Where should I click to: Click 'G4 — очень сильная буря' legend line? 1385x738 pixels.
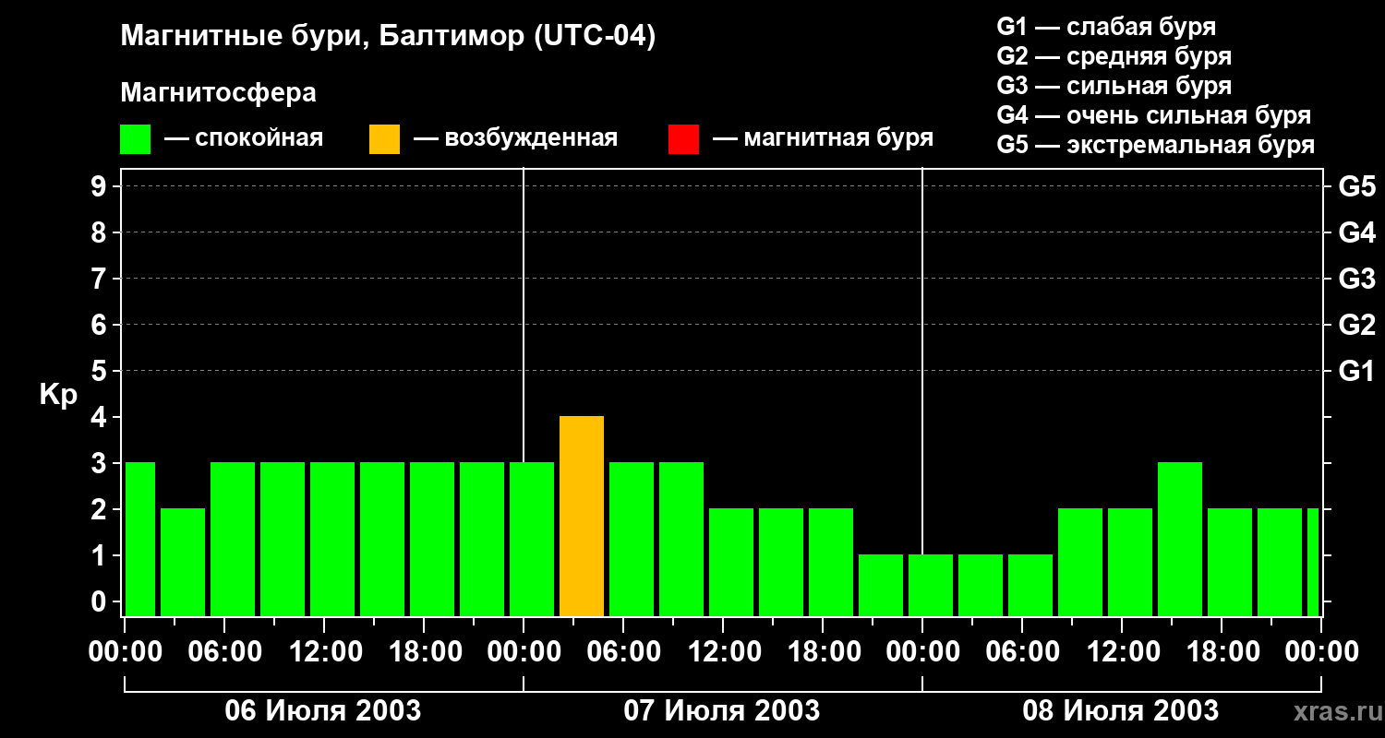coord(1153,115)
